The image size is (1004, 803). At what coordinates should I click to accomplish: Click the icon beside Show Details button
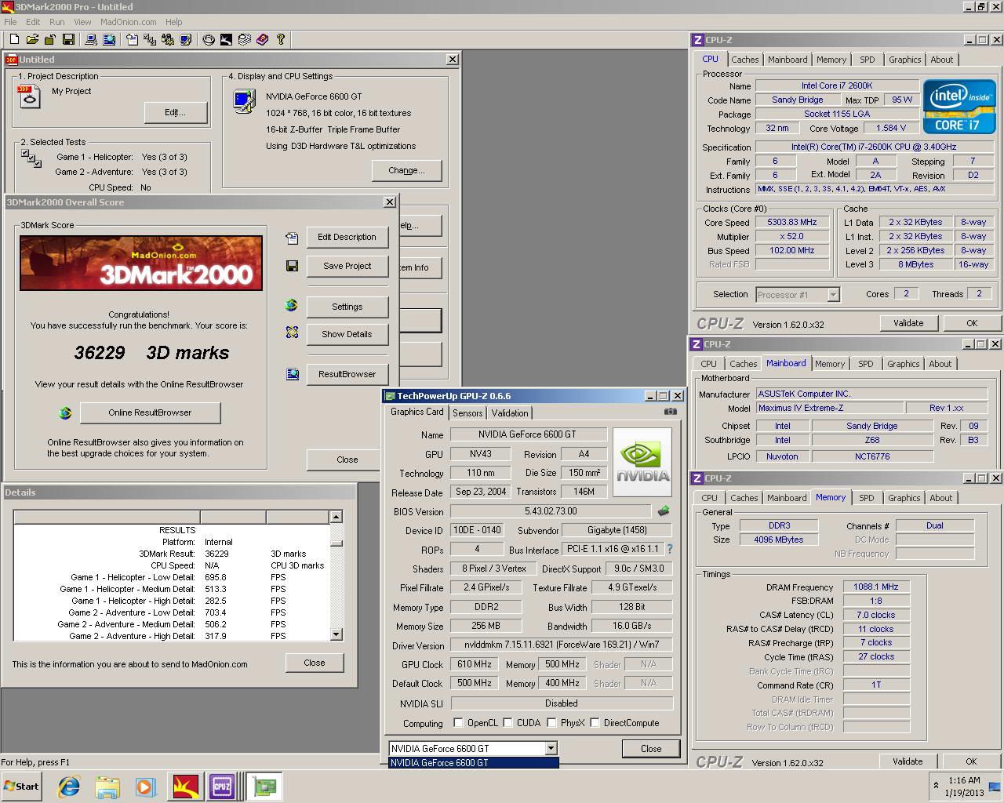tap(292, 333)
